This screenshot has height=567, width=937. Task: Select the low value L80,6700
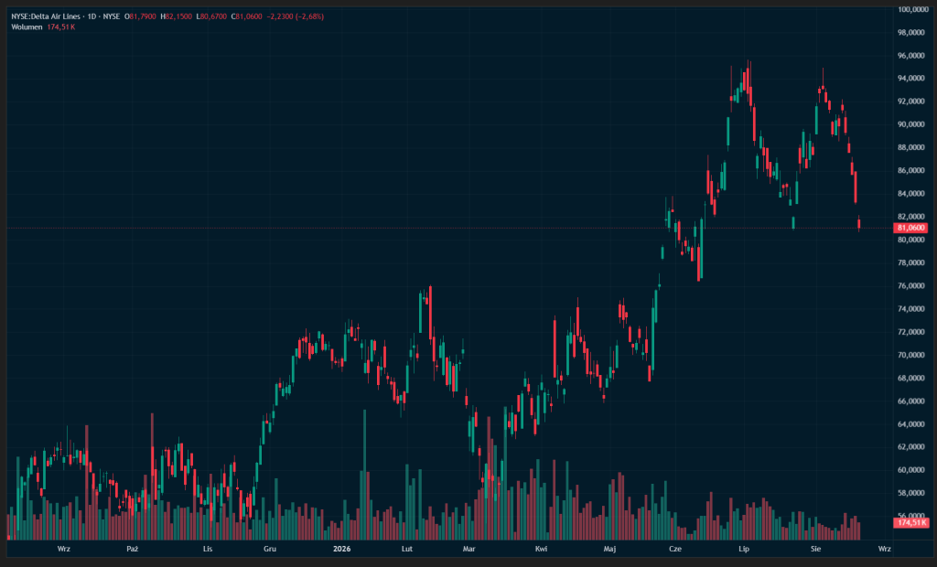(x=211, y=16)
